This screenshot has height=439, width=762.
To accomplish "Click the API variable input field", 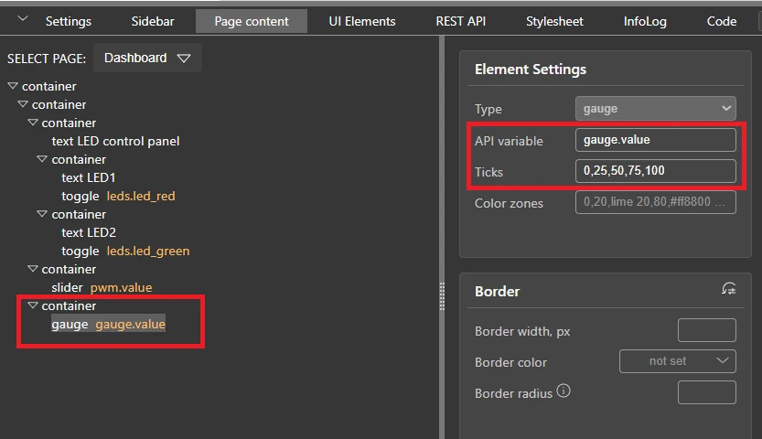I will pos(655,140).
